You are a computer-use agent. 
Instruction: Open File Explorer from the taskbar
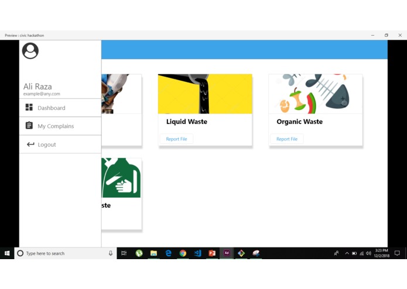coord(153,253)
